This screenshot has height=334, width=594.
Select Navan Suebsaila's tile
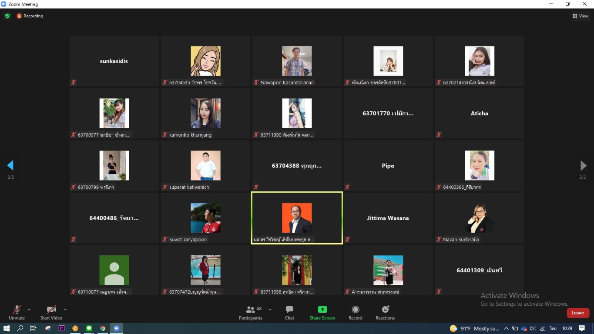[x=480, y=218]
